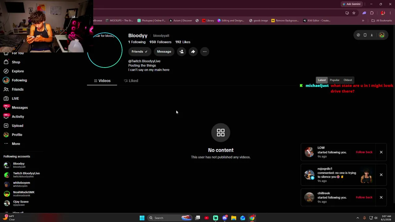This screenshot has height=222, width=395.
Task: Open the YouTube taskbar icon
Action: [x=206, y=218]
